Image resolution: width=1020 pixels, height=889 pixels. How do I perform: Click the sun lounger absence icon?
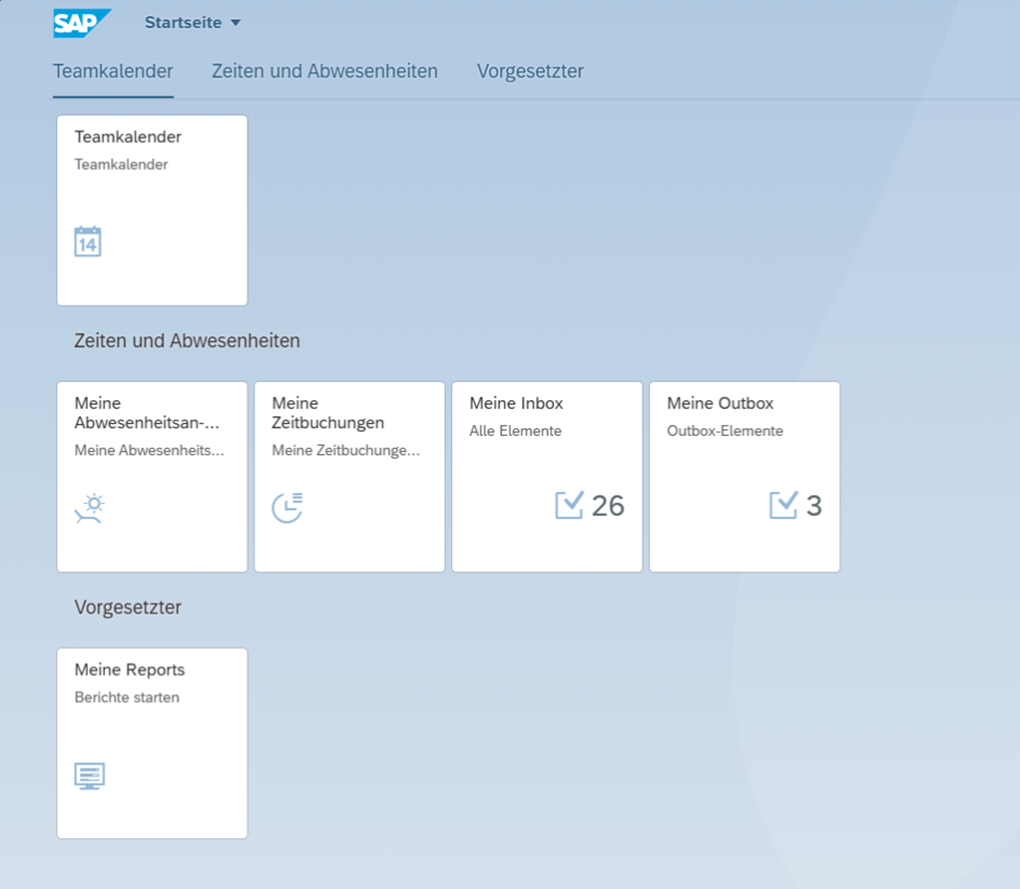tap(90, 508)
